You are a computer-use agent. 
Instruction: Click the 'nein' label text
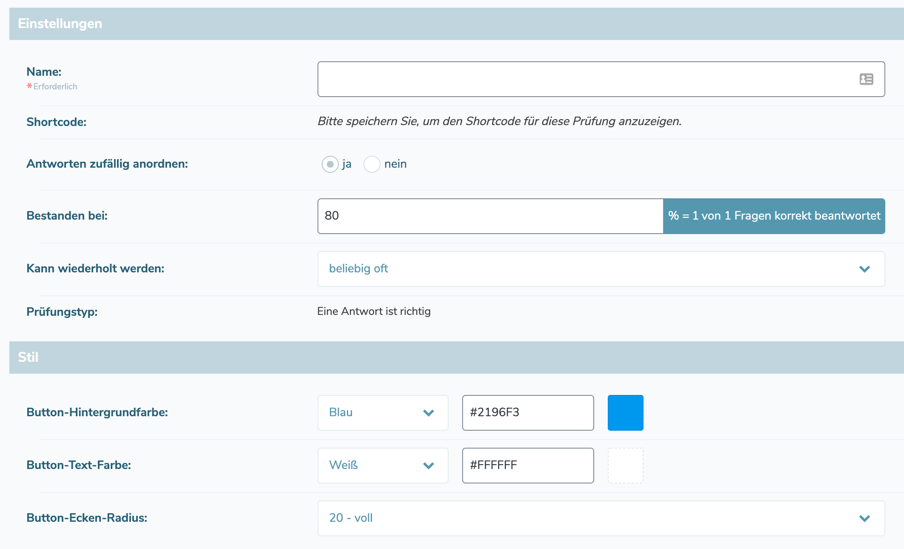pos(395,164)
